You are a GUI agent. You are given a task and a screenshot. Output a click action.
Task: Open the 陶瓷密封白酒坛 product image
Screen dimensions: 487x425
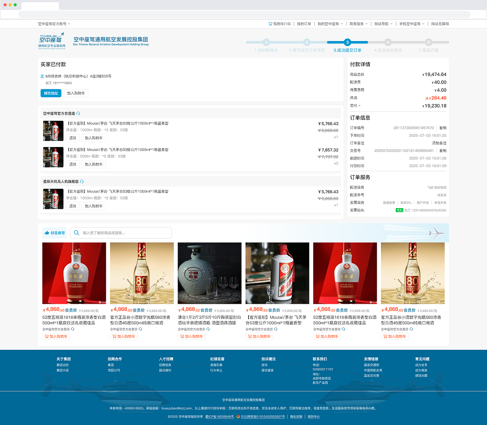tap(210, 273)
